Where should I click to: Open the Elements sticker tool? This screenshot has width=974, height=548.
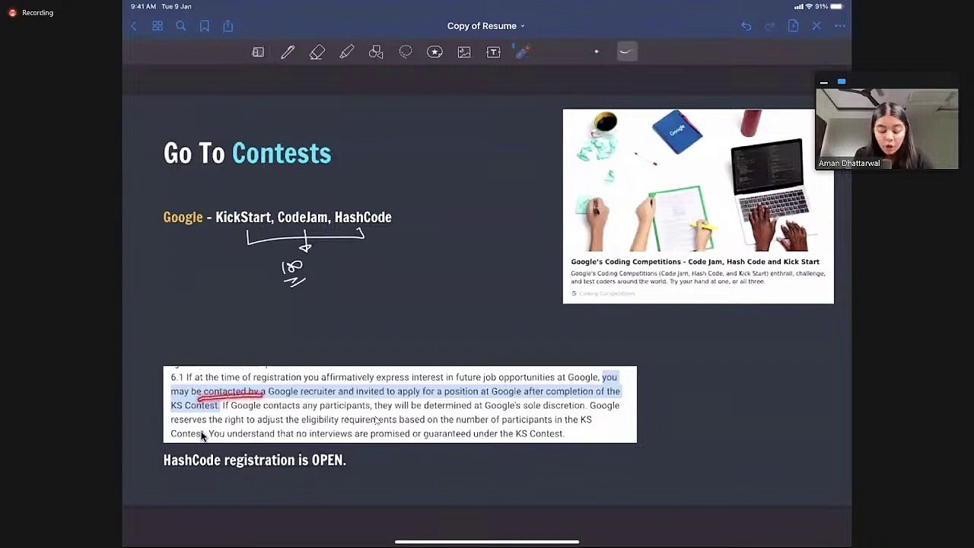point(434,53)
